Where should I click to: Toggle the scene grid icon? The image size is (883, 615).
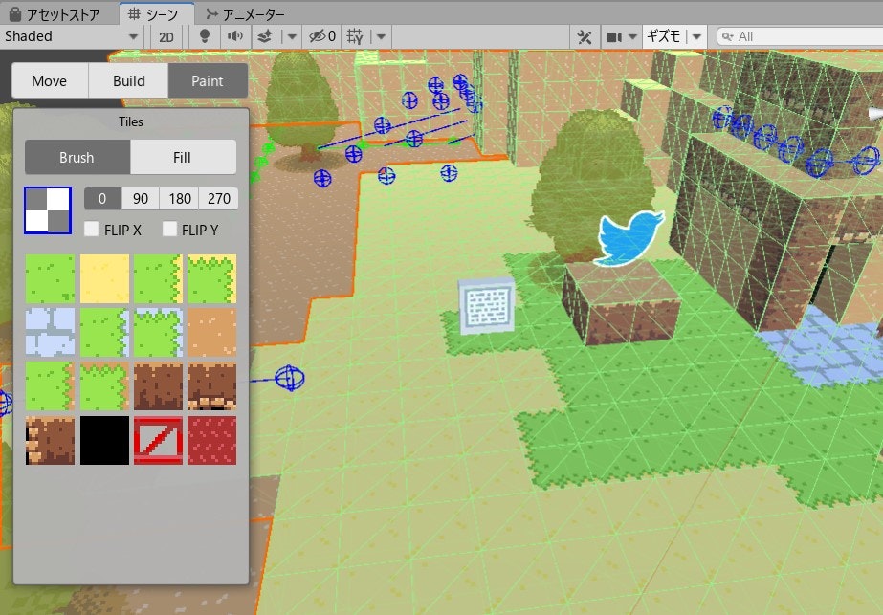(x=355, y=36)
